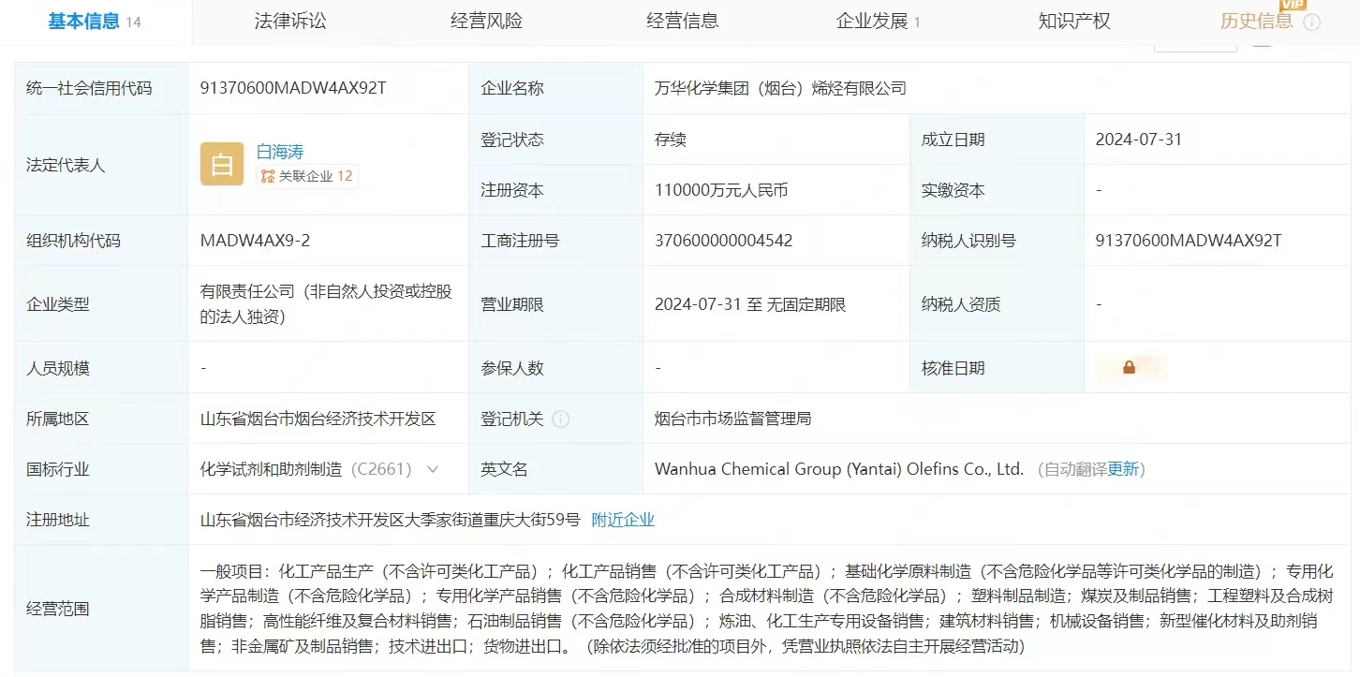Click the unified social credit code value
The image size is (1360, 677).
(x=293, y=88)
